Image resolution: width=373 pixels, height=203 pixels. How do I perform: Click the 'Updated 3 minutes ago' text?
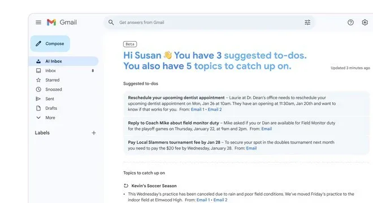[350, 68]
